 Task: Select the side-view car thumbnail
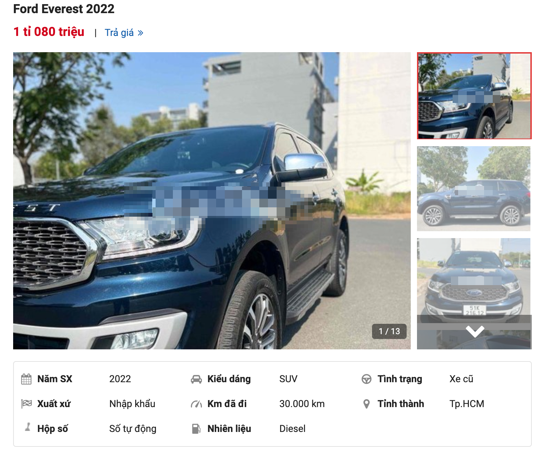pos(474,189)
